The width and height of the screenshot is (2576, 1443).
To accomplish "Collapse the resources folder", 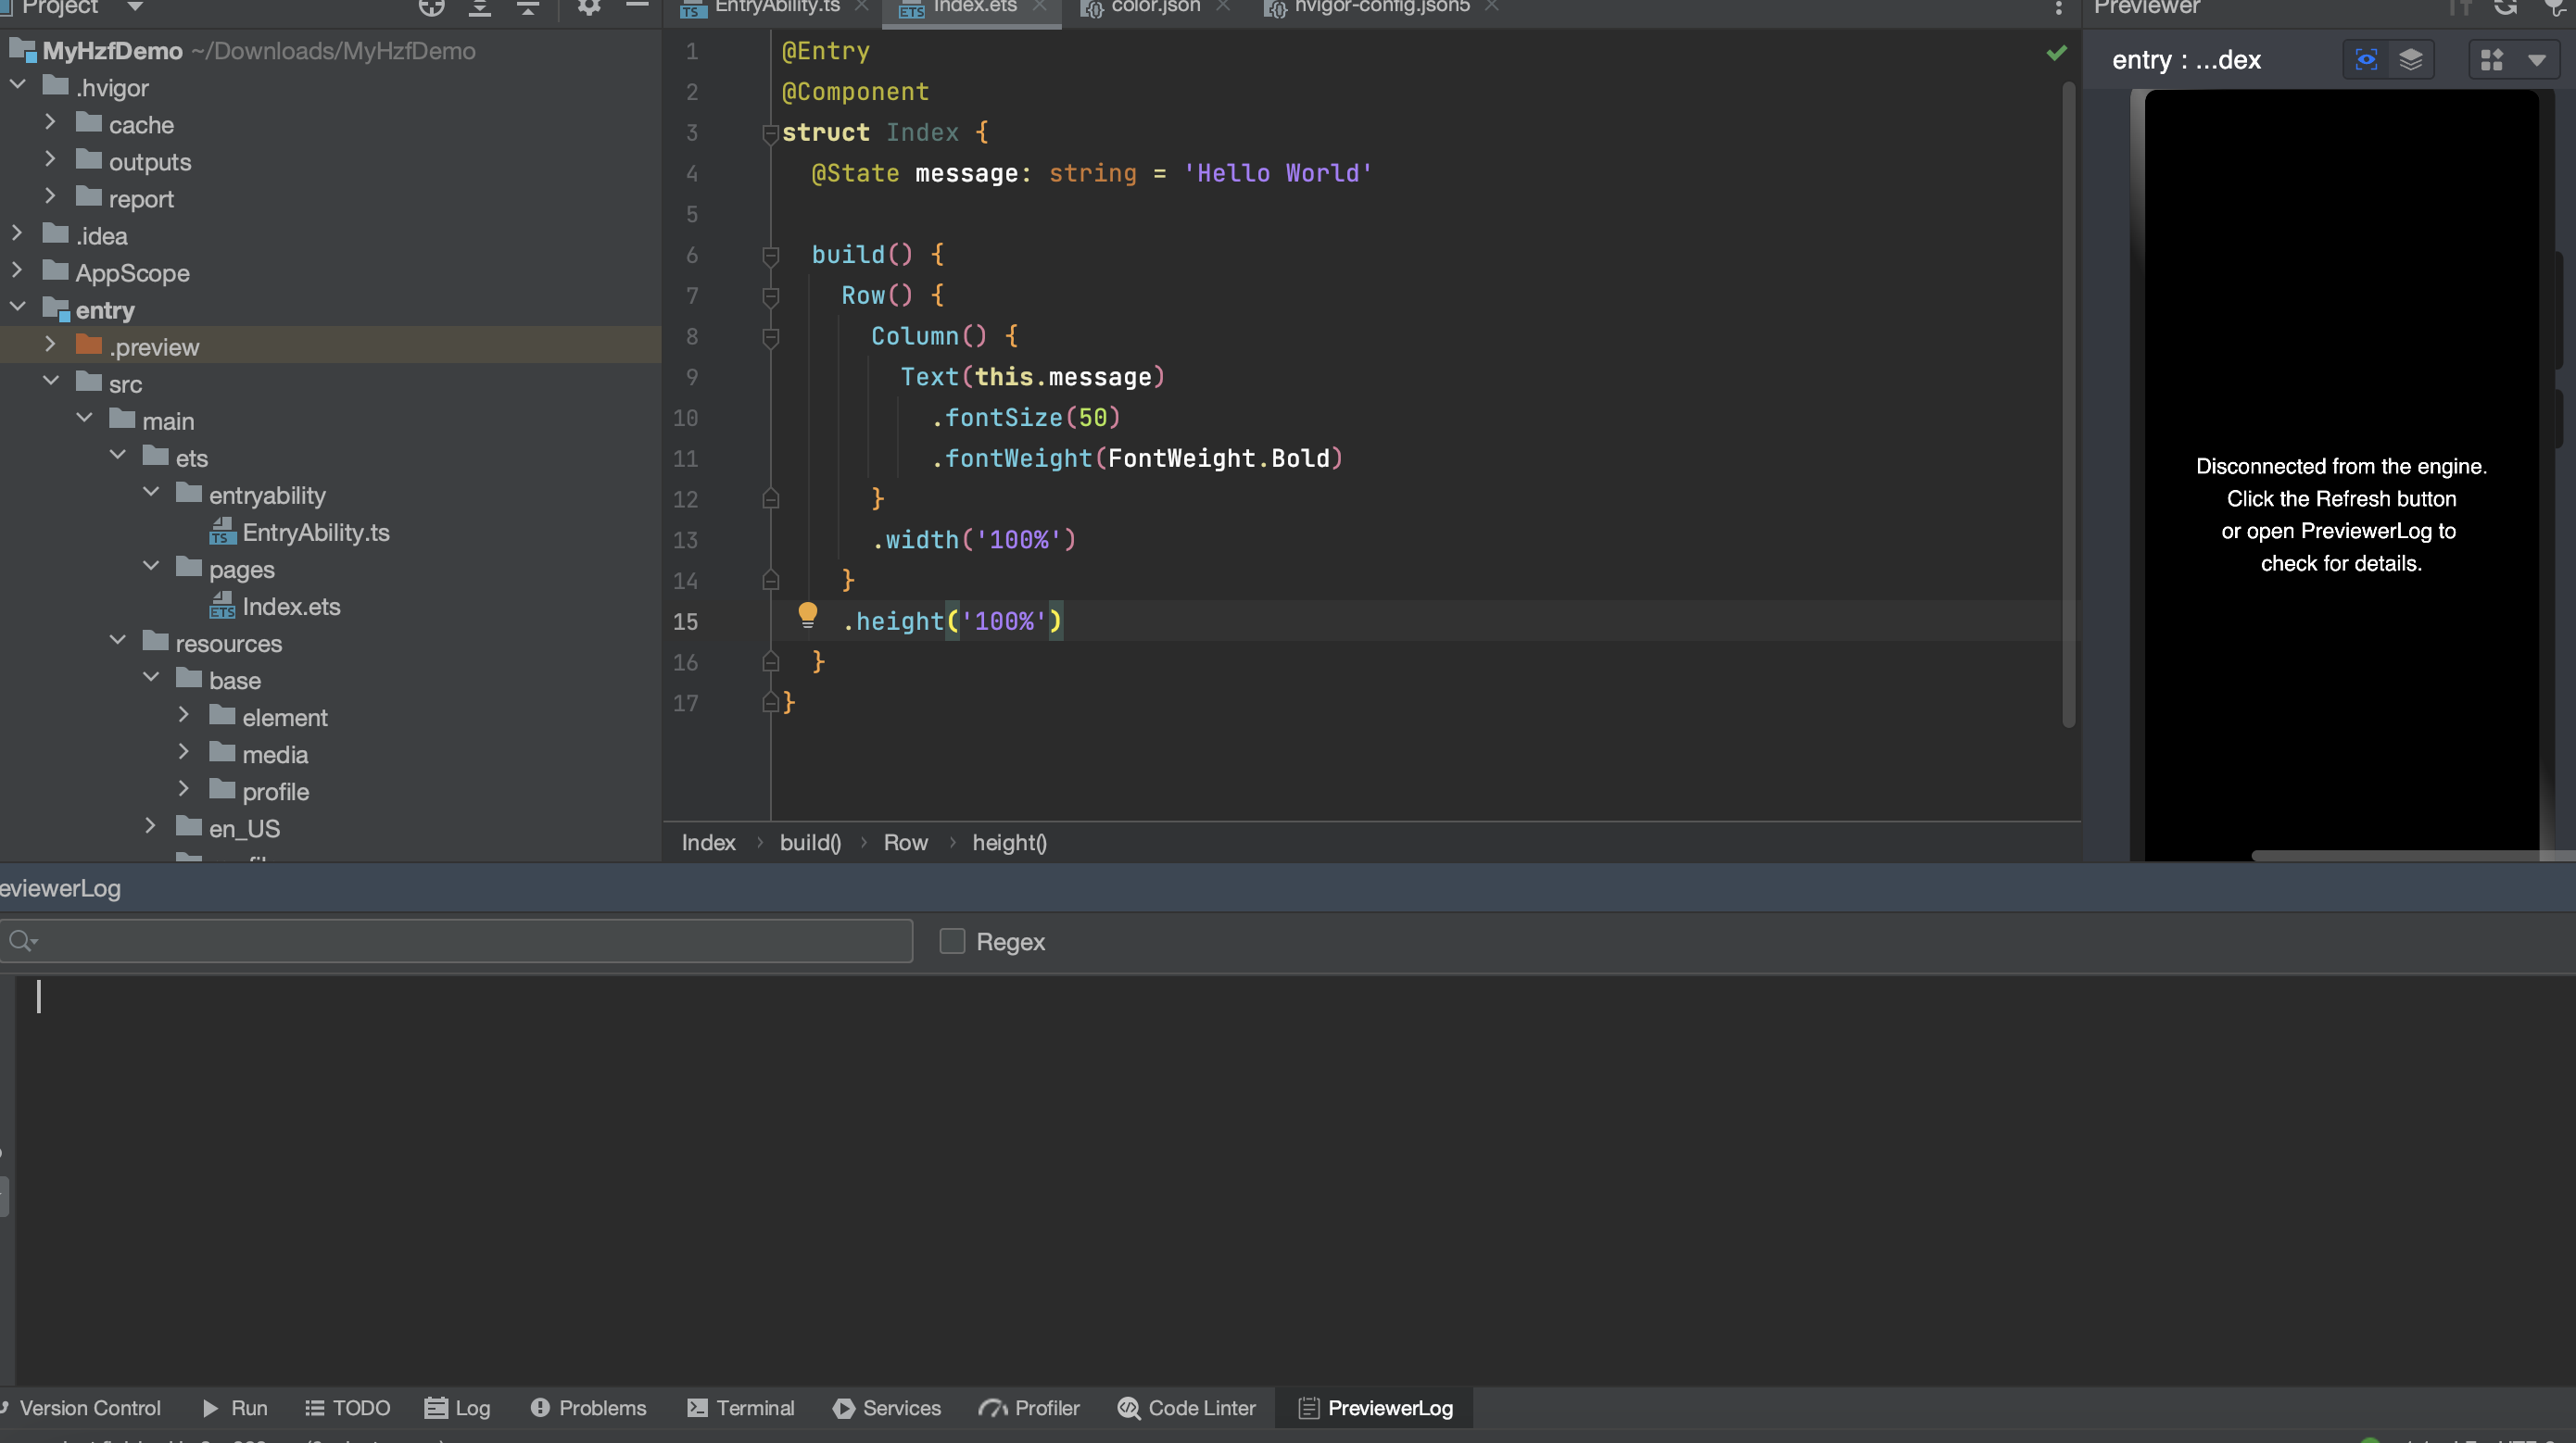I will point(117,642).
